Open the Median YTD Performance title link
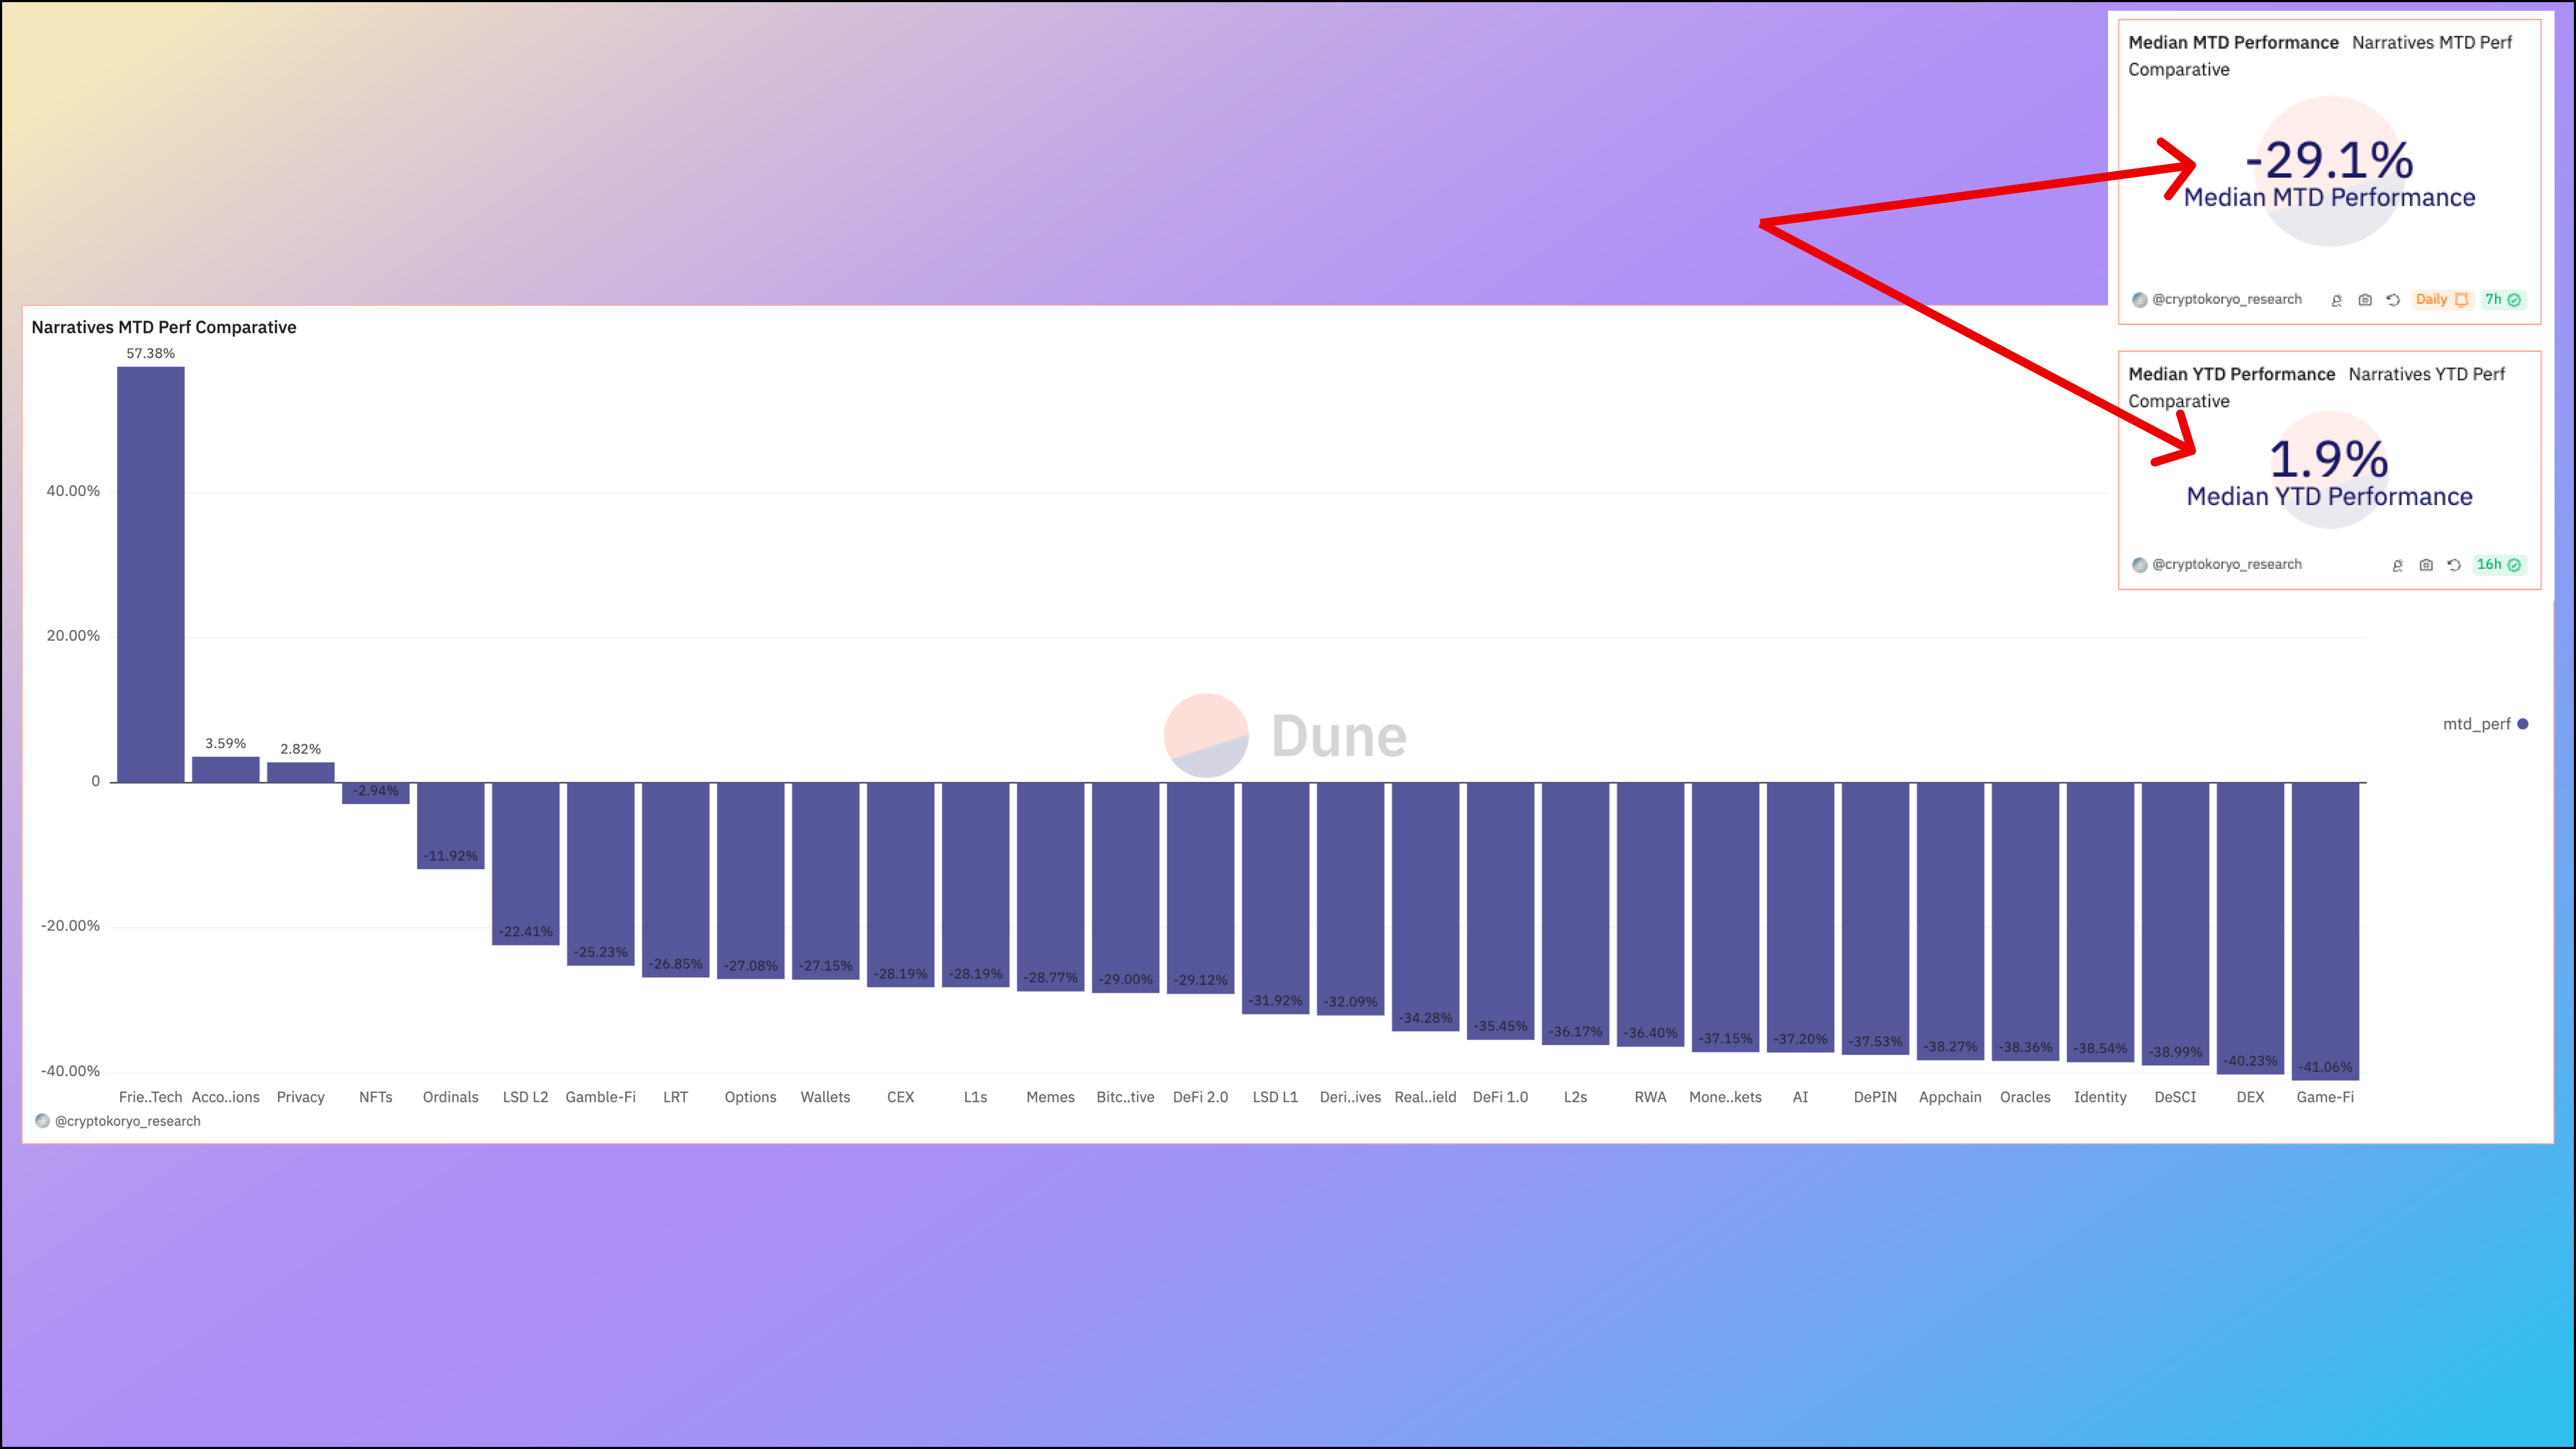This screenshot has width=2576, height=1449. pos(2231,374)
